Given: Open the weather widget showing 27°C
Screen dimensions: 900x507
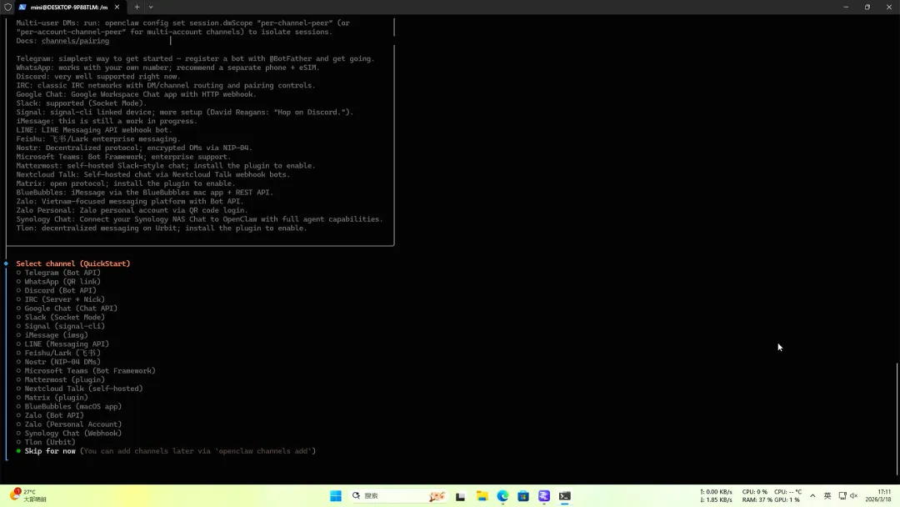Looking at the screenshot, I should pos(28,495).
